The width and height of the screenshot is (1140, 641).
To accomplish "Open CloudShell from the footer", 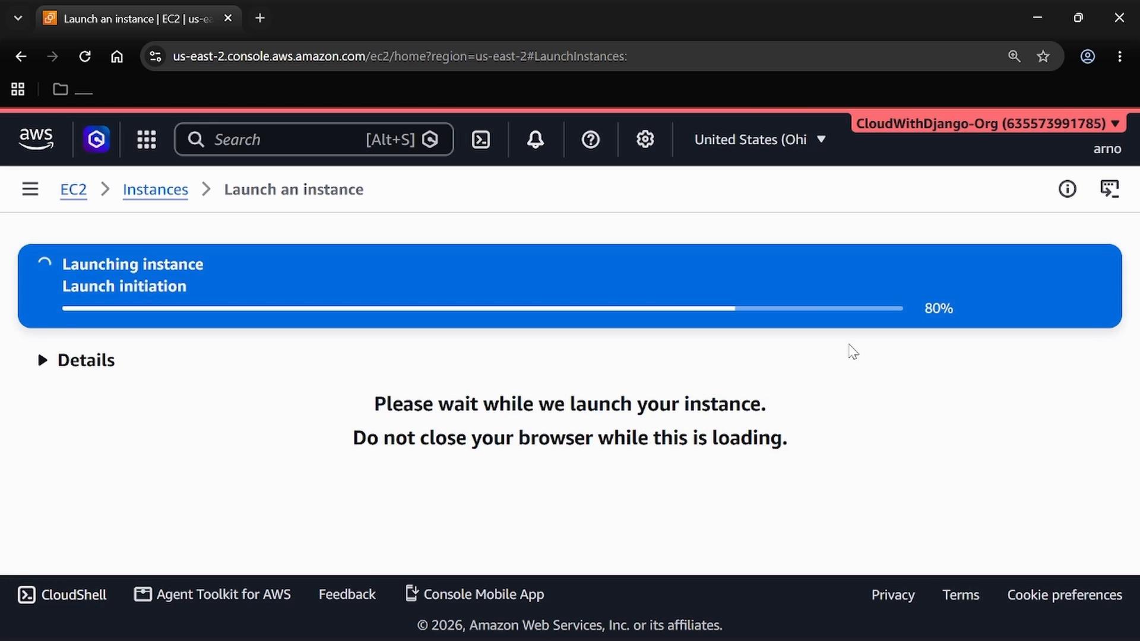I will tap(62, 595).
